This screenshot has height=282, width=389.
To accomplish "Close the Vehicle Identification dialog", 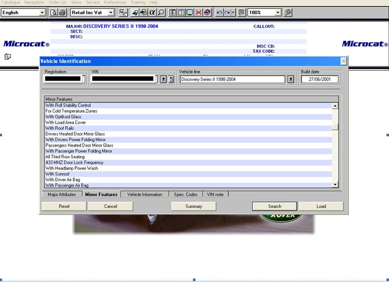I will pyautogui.click(x=343, y=61).
